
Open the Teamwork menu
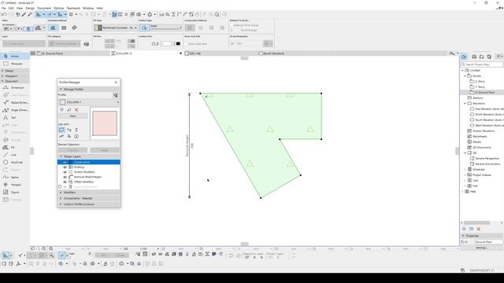[73, 8]
